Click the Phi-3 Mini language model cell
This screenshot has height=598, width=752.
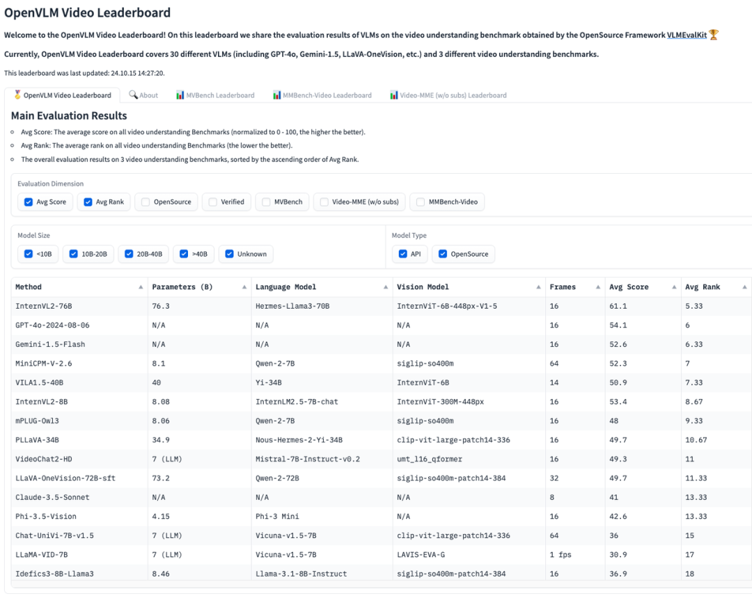(x=322, y=517)
